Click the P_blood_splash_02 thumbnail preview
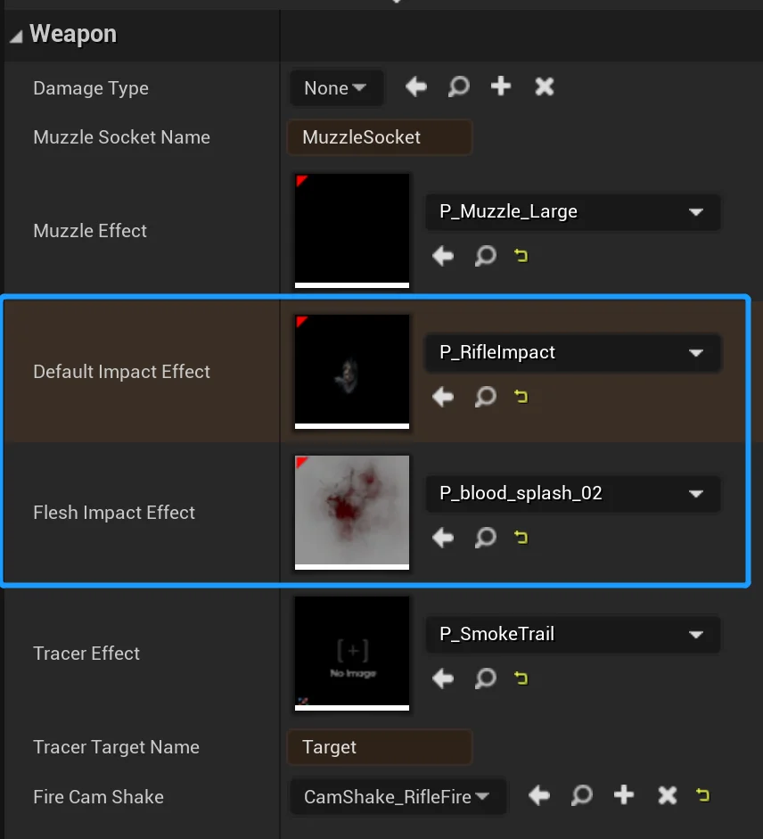Viewport: 763px width, 839px height. click(352, 512)
